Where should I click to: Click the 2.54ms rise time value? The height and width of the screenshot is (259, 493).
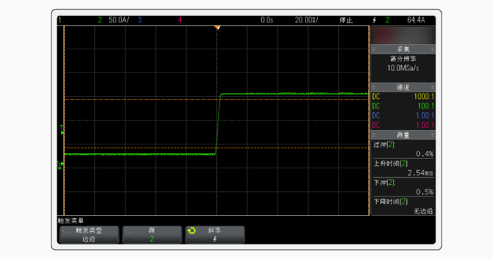click(421, 173)
